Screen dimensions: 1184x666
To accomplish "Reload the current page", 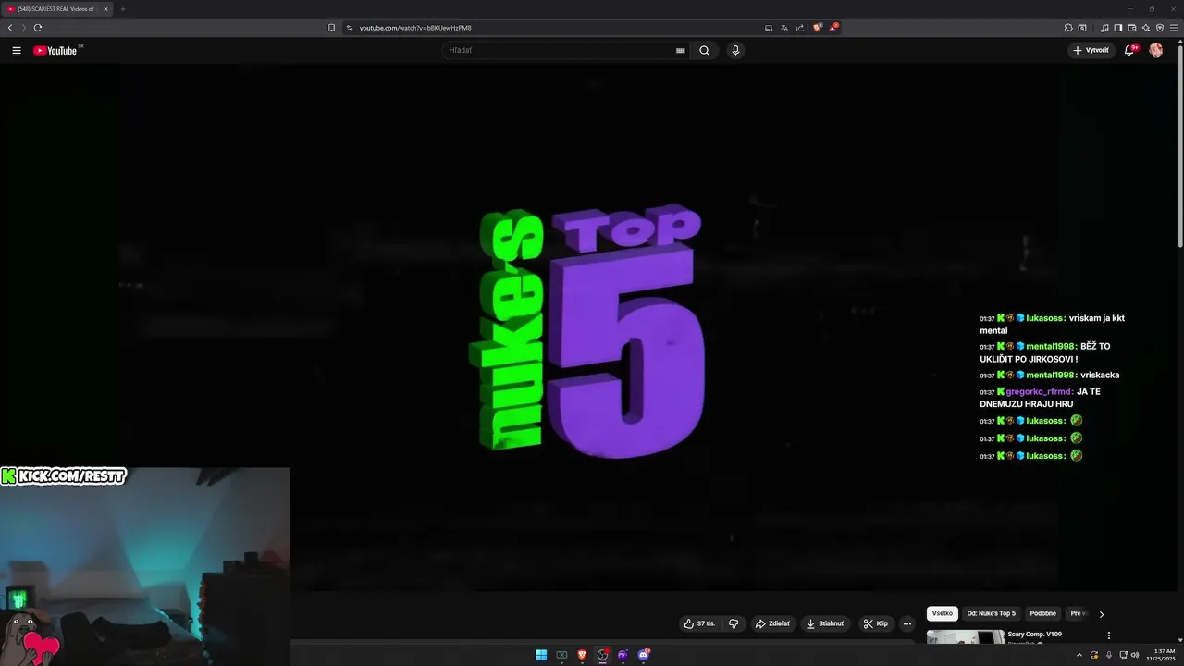I will 37,28.
